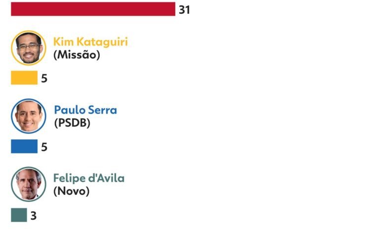The width and height of the screenshot is (380, 232).
Task: Click the blue bar for Paulo Serra
Action: coord(24,147)
